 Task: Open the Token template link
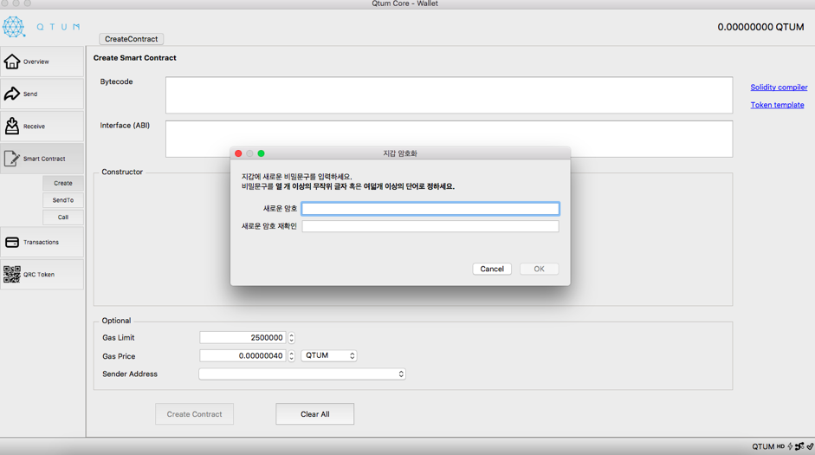[x=777, y=105]
